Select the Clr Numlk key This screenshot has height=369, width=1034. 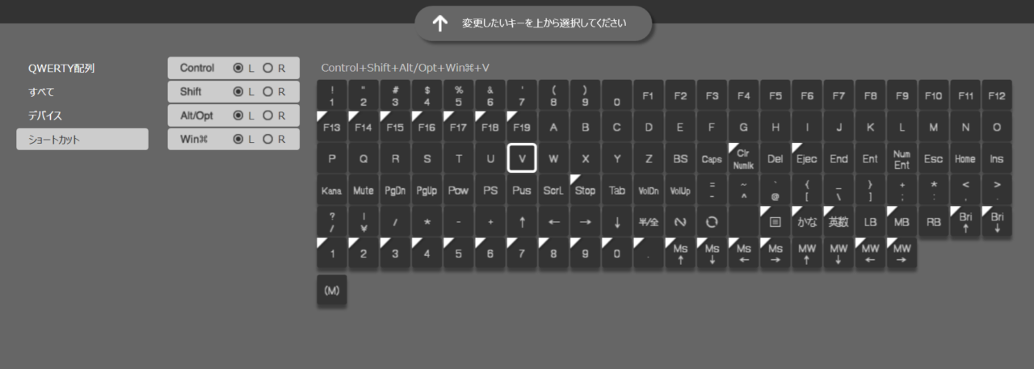(x=743, y=159)
